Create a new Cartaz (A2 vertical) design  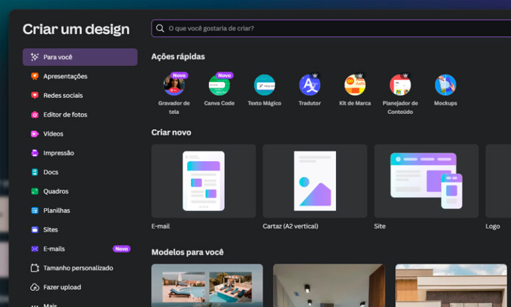pos(315,181)
